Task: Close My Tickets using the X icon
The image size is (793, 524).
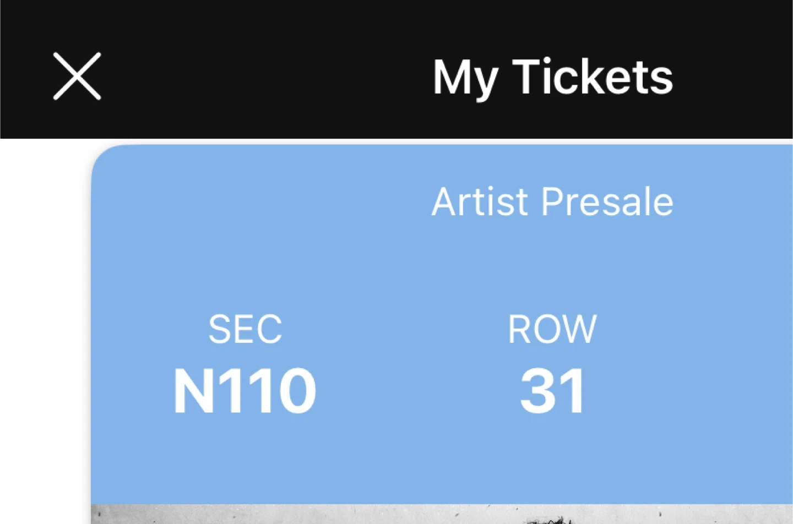Action: [77, 77]
